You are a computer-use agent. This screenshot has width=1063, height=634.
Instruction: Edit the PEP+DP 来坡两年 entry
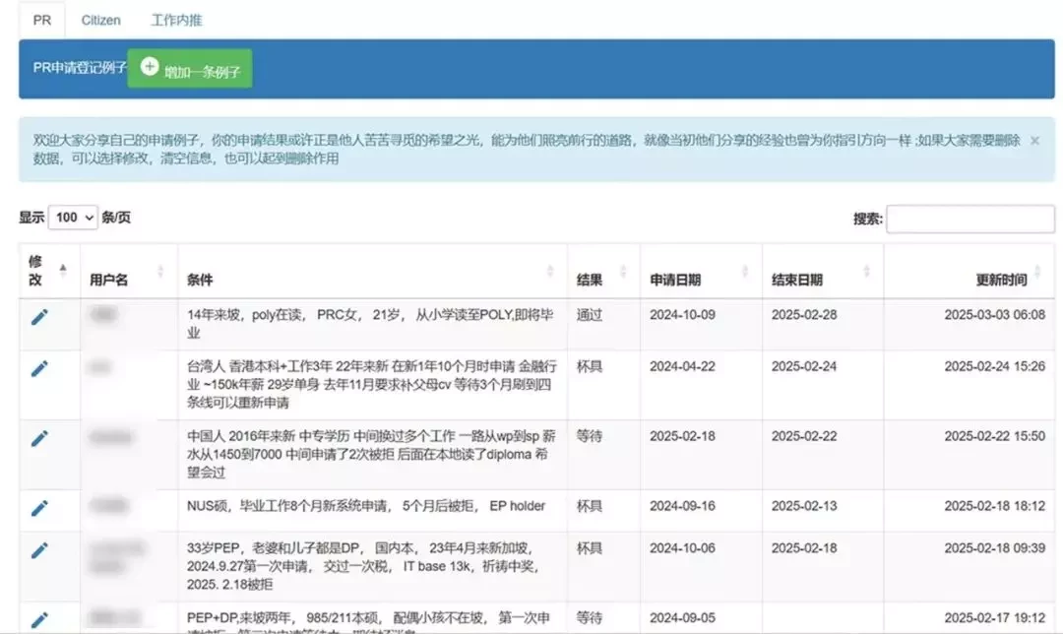39,620
